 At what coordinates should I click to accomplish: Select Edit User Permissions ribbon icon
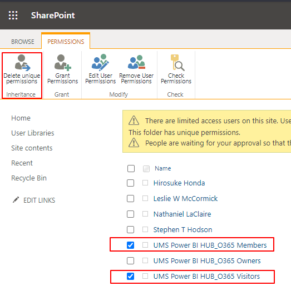[x=100, y=62]
